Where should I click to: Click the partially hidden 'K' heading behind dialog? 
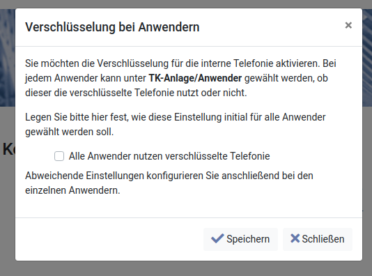point(8,149)
